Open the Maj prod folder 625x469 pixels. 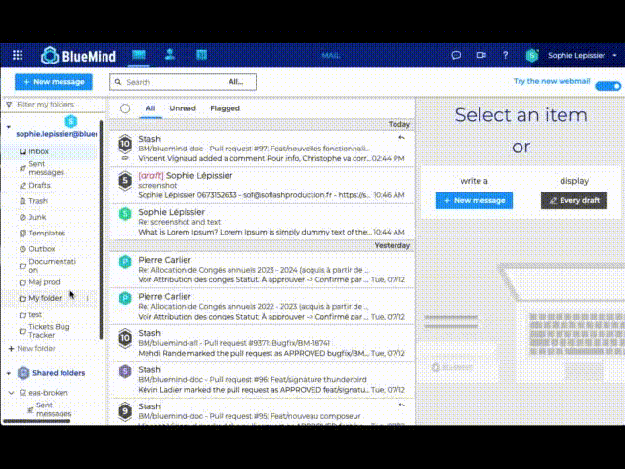tap(44, 282)
